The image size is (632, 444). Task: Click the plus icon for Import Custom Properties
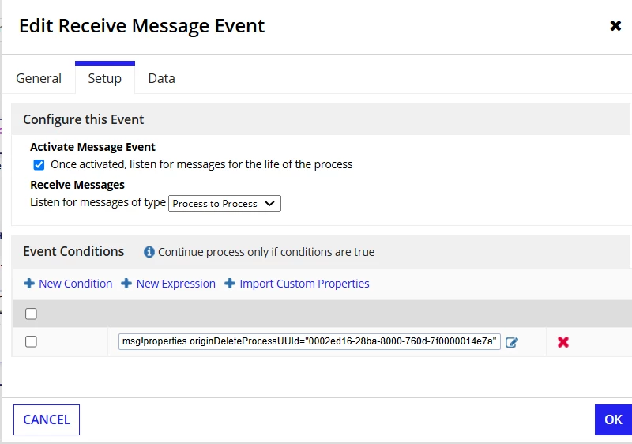230,284
